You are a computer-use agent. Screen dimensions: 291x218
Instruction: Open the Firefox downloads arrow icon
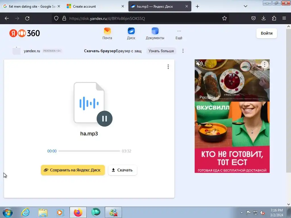[263, 18]
